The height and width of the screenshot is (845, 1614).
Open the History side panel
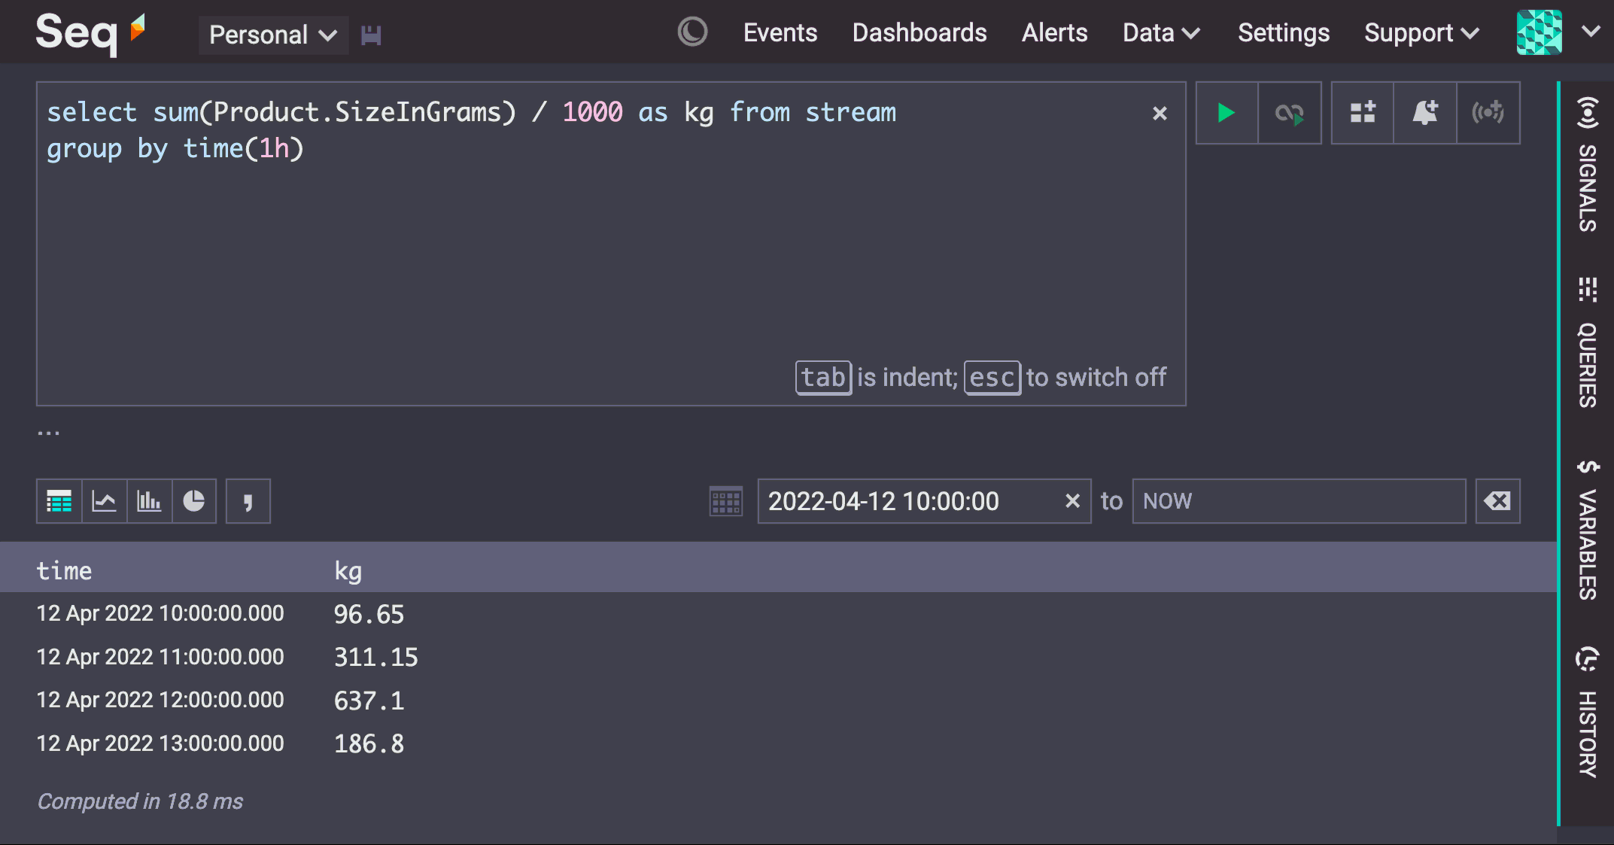tap(1587, 711)
